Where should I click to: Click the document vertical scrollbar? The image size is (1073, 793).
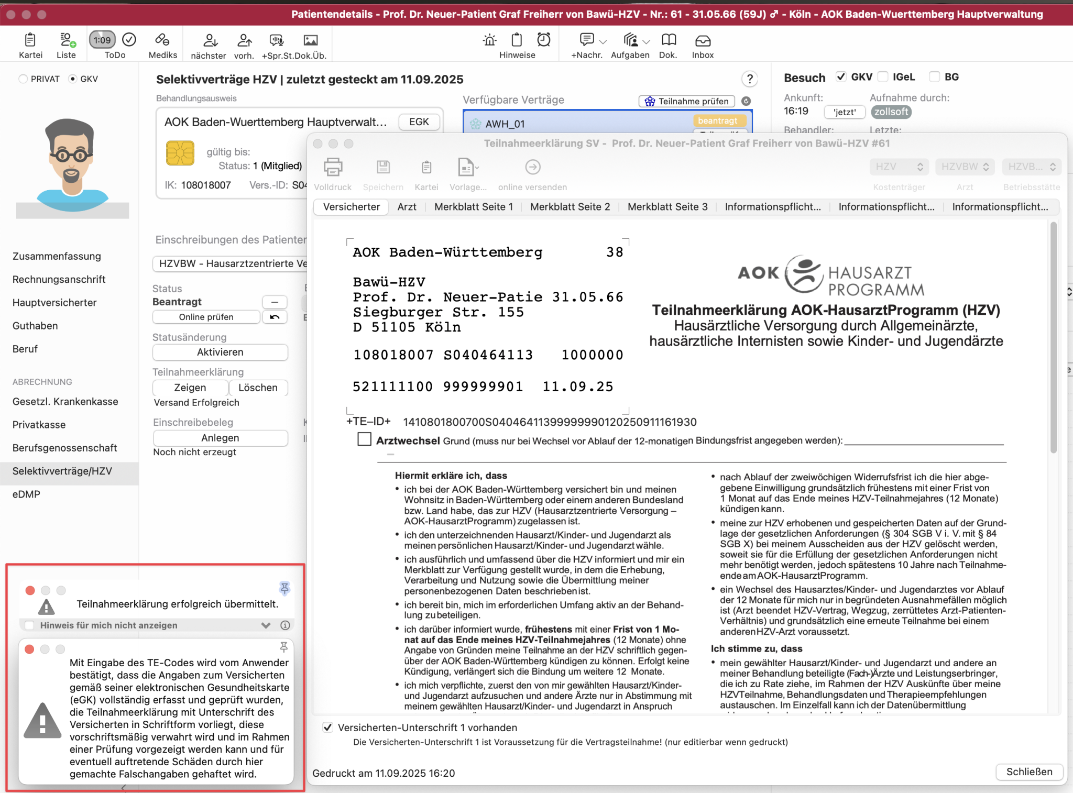point(1053,337)
